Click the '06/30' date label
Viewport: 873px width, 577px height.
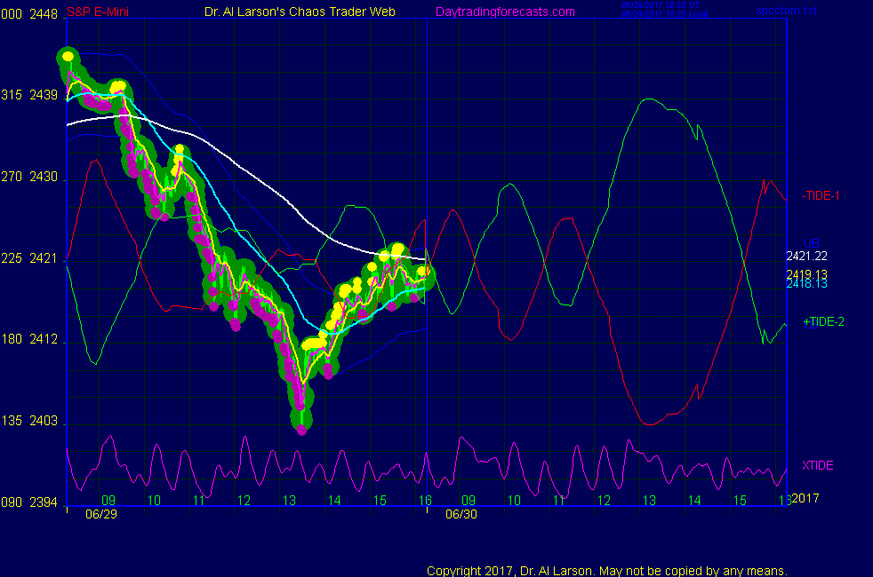(x=461, y=514)
